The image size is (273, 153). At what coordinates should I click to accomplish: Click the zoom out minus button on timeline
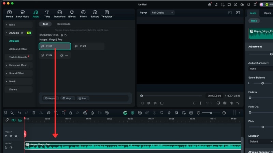199,113
